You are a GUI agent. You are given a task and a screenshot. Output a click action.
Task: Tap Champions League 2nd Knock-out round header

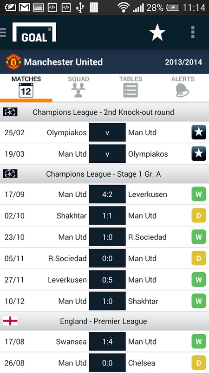click(104, 112)
